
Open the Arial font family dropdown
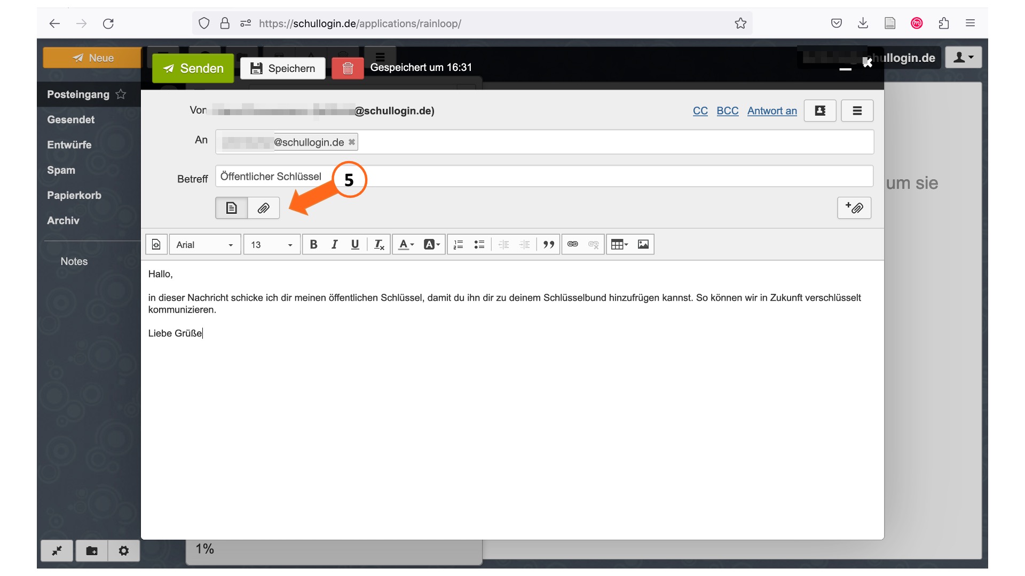point(205,244)
